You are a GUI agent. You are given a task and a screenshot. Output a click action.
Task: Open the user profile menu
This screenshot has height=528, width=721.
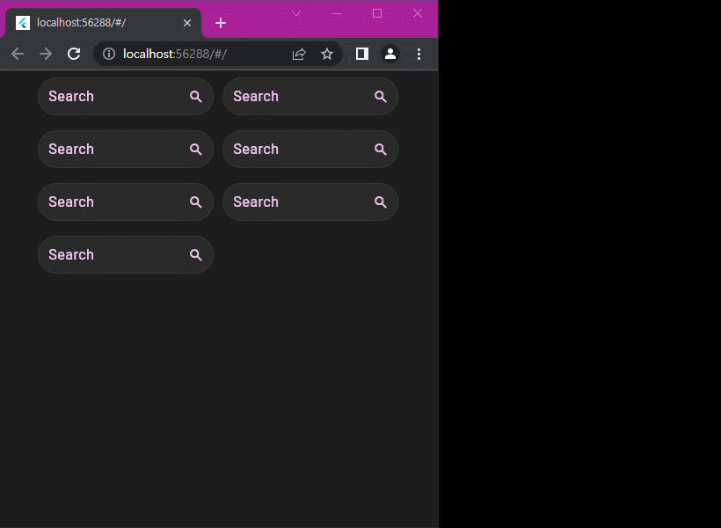coord(390,54)
